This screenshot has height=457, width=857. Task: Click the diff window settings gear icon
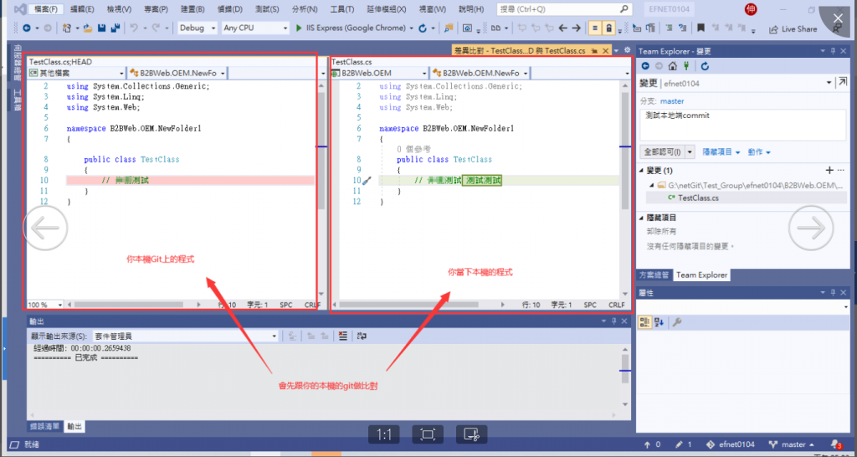coord(628,49)
